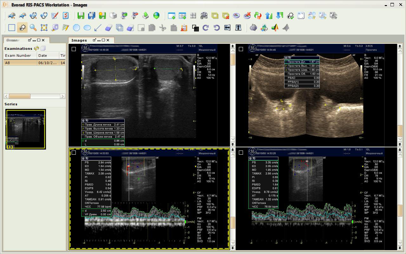The width and height of the screenshot is (406, 254).
Task: Switch to the Images tab
Action: 79,40
